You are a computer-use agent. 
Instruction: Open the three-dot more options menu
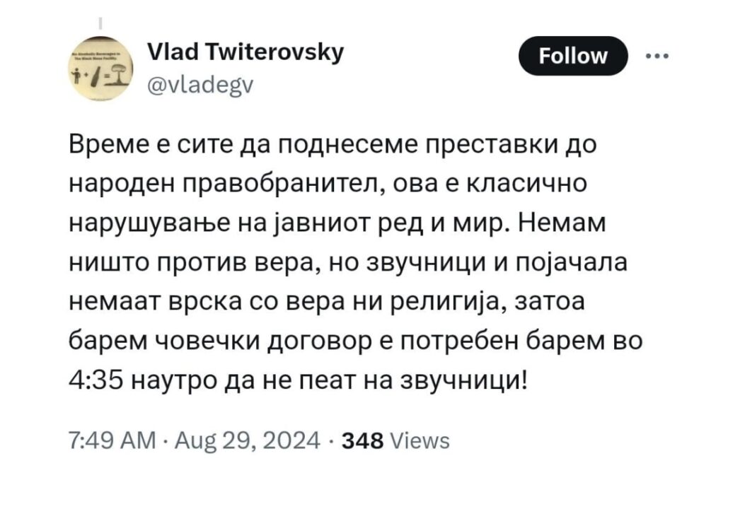pyautogui.click(x=657, y=56)
